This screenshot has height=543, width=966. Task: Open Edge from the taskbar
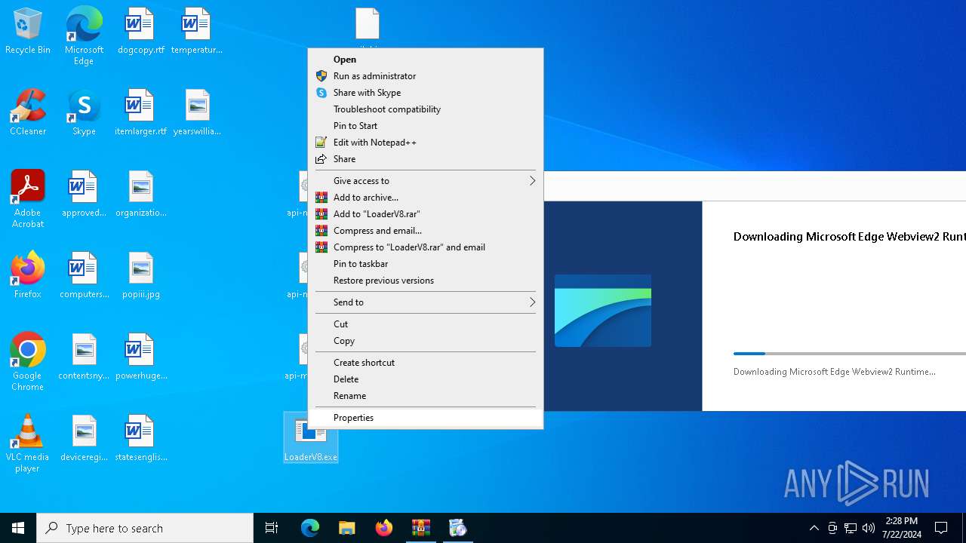(310, 528)
